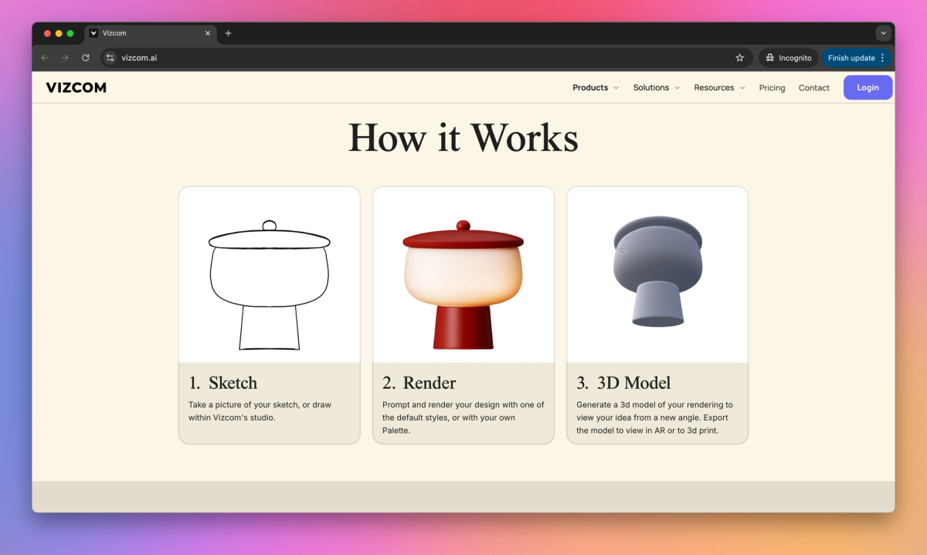Click the '2. Render' heading
Screen dimensions: 927x555
(x=419, y=383)
